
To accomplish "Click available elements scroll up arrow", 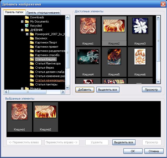I will point(158,18).
